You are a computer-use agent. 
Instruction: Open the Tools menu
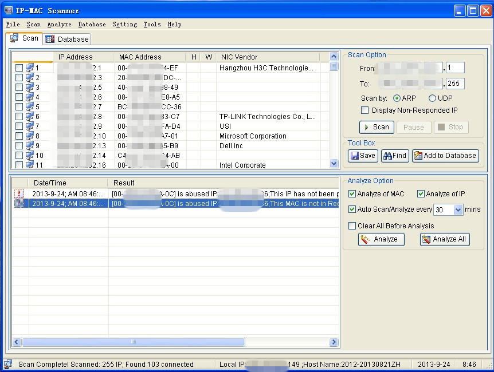coord(152,24)
